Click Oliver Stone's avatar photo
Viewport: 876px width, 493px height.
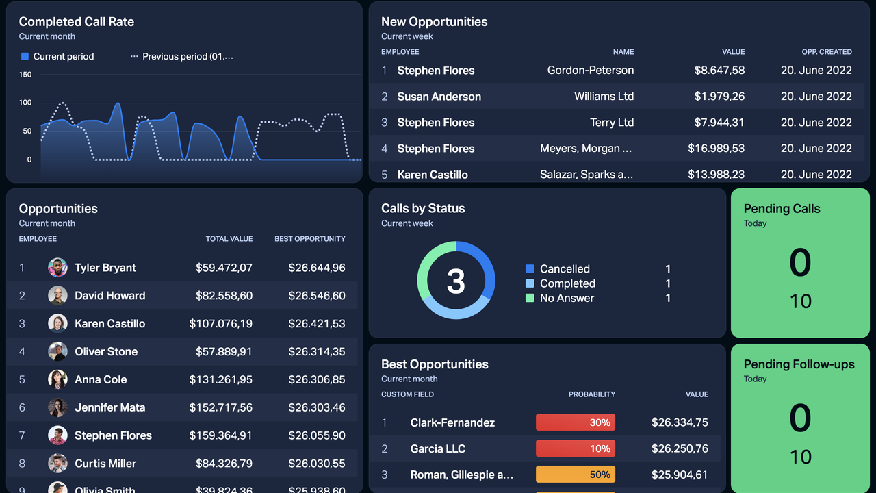(57, 352)
